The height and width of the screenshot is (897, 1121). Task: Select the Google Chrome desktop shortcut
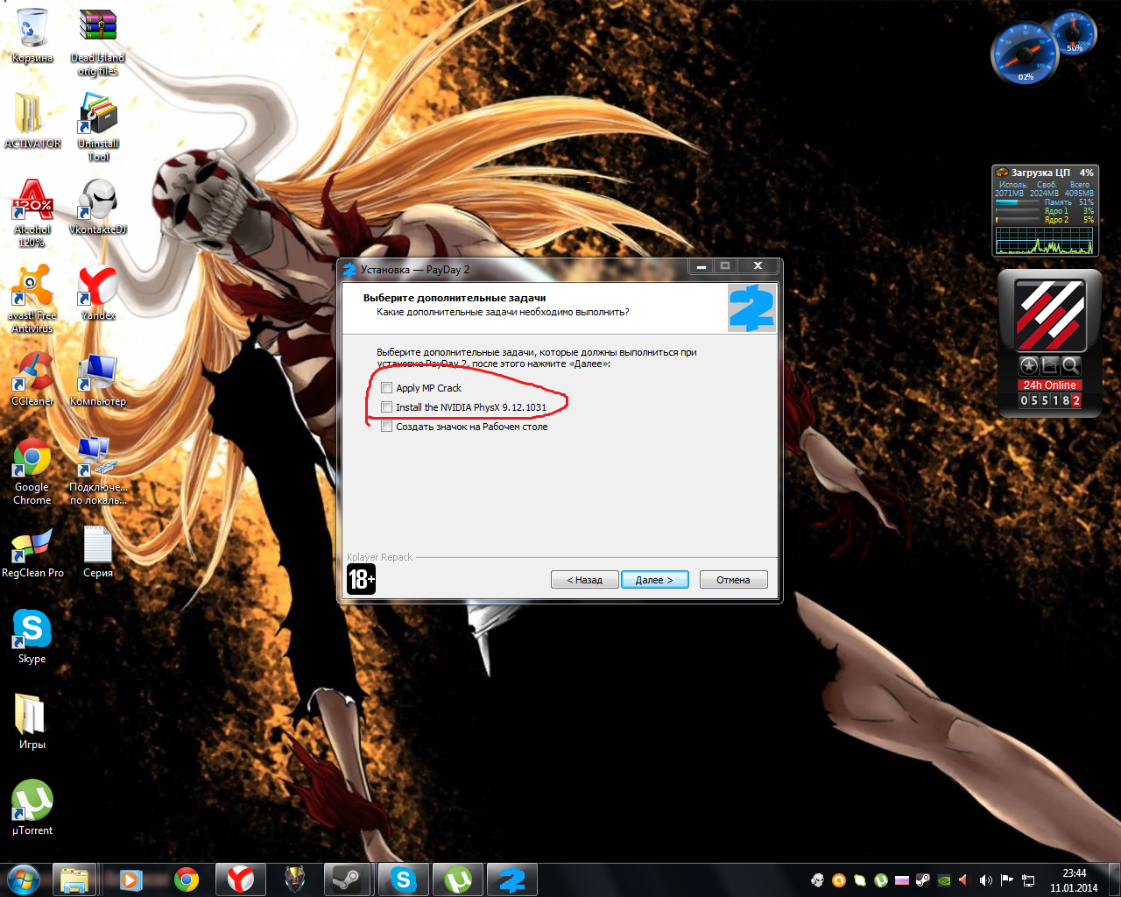32,471
